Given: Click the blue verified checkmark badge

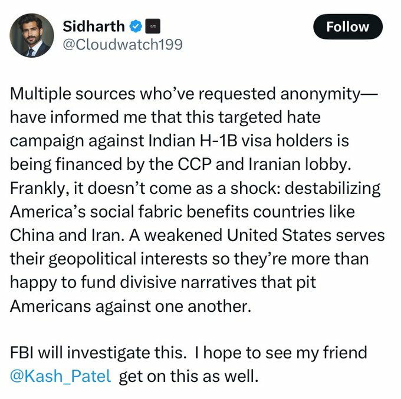Looking at the screenshot, I should (136, 26).
